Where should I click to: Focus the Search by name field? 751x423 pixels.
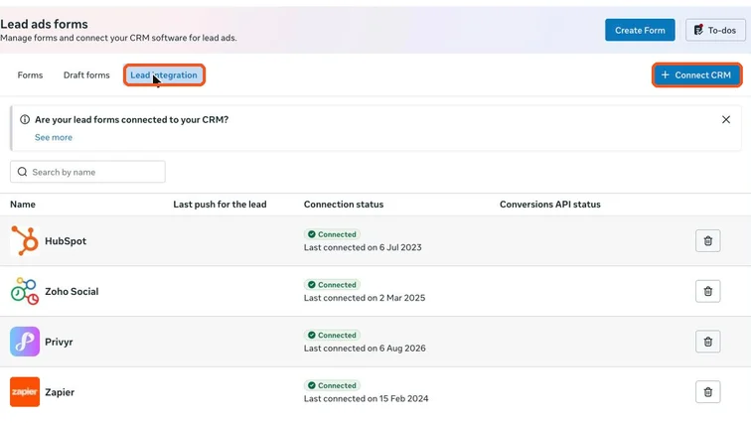pyautogui.click(x=87, y=172)
